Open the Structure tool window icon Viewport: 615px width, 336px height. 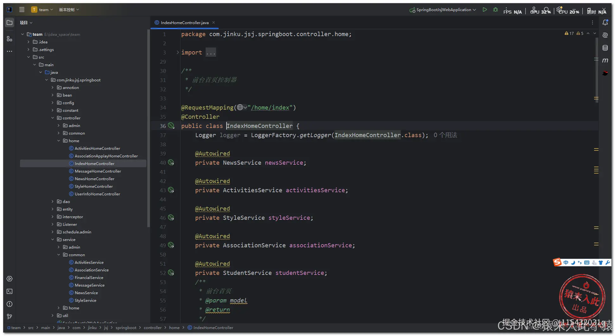tap(10, 39)
